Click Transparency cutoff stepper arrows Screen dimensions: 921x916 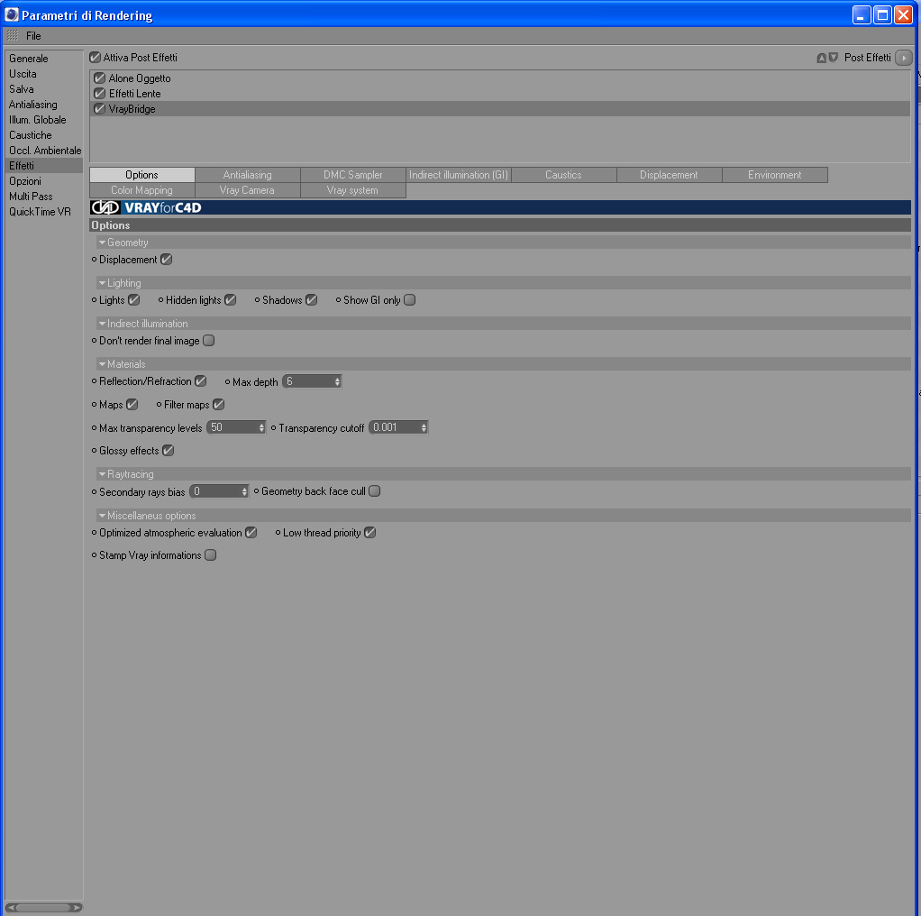424,427
